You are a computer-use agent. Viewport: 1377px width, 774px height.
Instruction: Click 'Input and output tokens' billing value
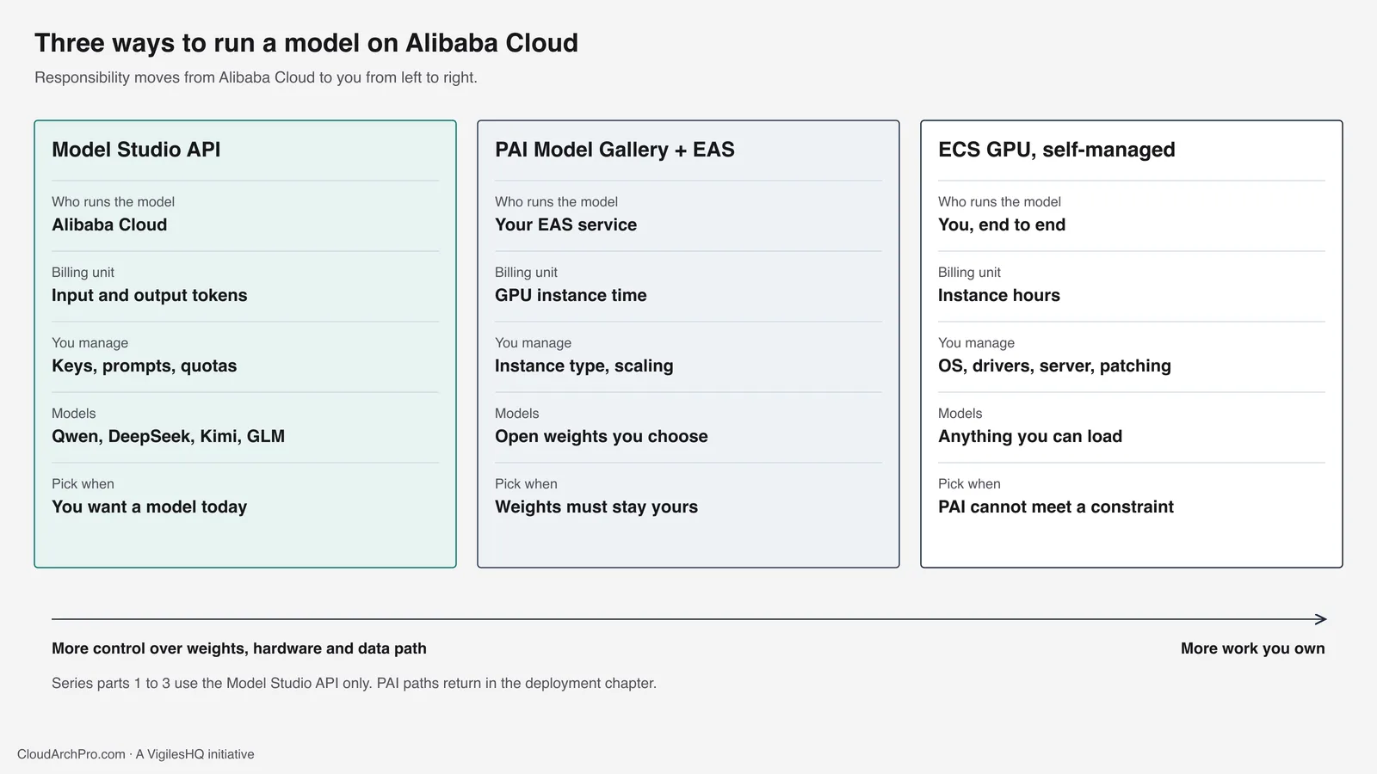[x=149, y=295]
